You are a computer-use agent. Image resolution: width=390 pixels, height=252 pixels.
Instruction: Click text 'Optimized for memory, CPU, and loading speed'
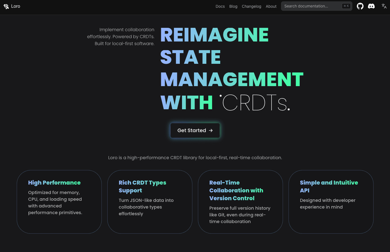[x=55, y=196]
